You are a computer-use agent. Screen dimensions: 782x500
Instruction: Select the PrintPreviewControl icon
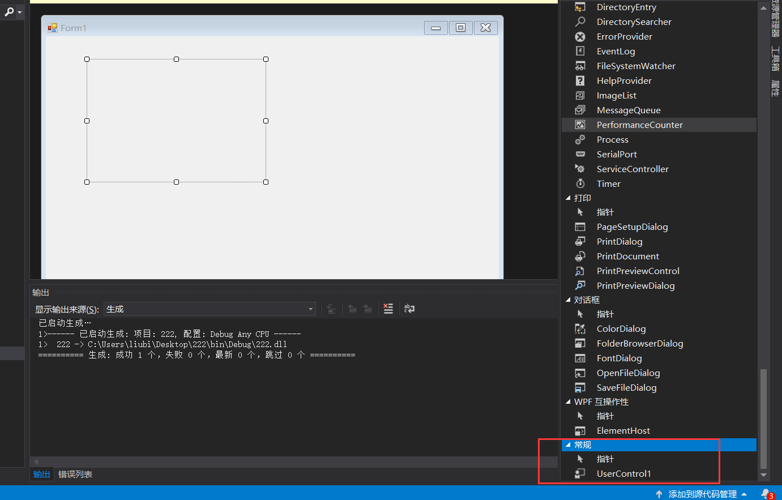pos(580,271)
